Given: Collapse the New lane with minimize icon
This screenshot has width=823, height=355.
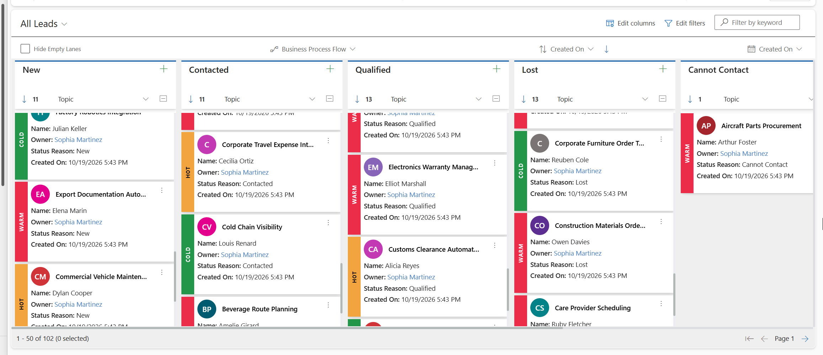Looking at the screenshot, I should tap(163, 99).
